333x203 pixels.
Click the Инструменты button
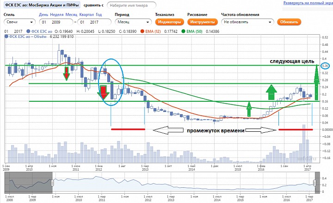[203, 22]
